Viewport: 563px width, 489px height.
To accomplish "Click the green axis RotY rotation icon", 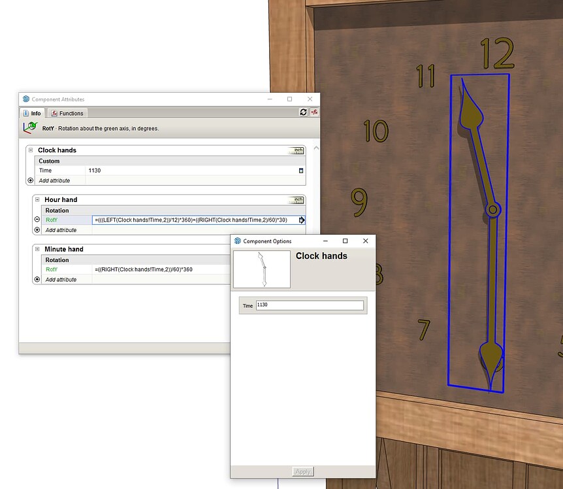I will tap(30, 128).
